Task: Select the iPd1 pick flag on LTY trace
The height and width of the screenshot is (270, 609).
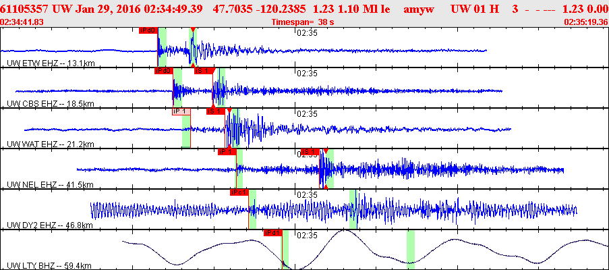Action: pyautogui.click(x=272, y=233)
